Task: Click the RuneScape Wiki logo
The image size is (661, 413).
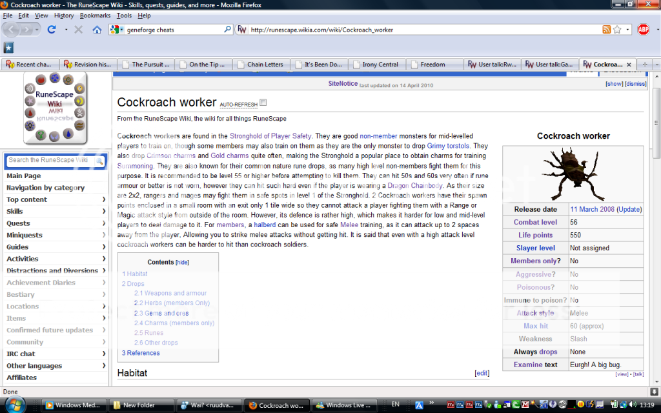Action: click(x=55, y=107)
